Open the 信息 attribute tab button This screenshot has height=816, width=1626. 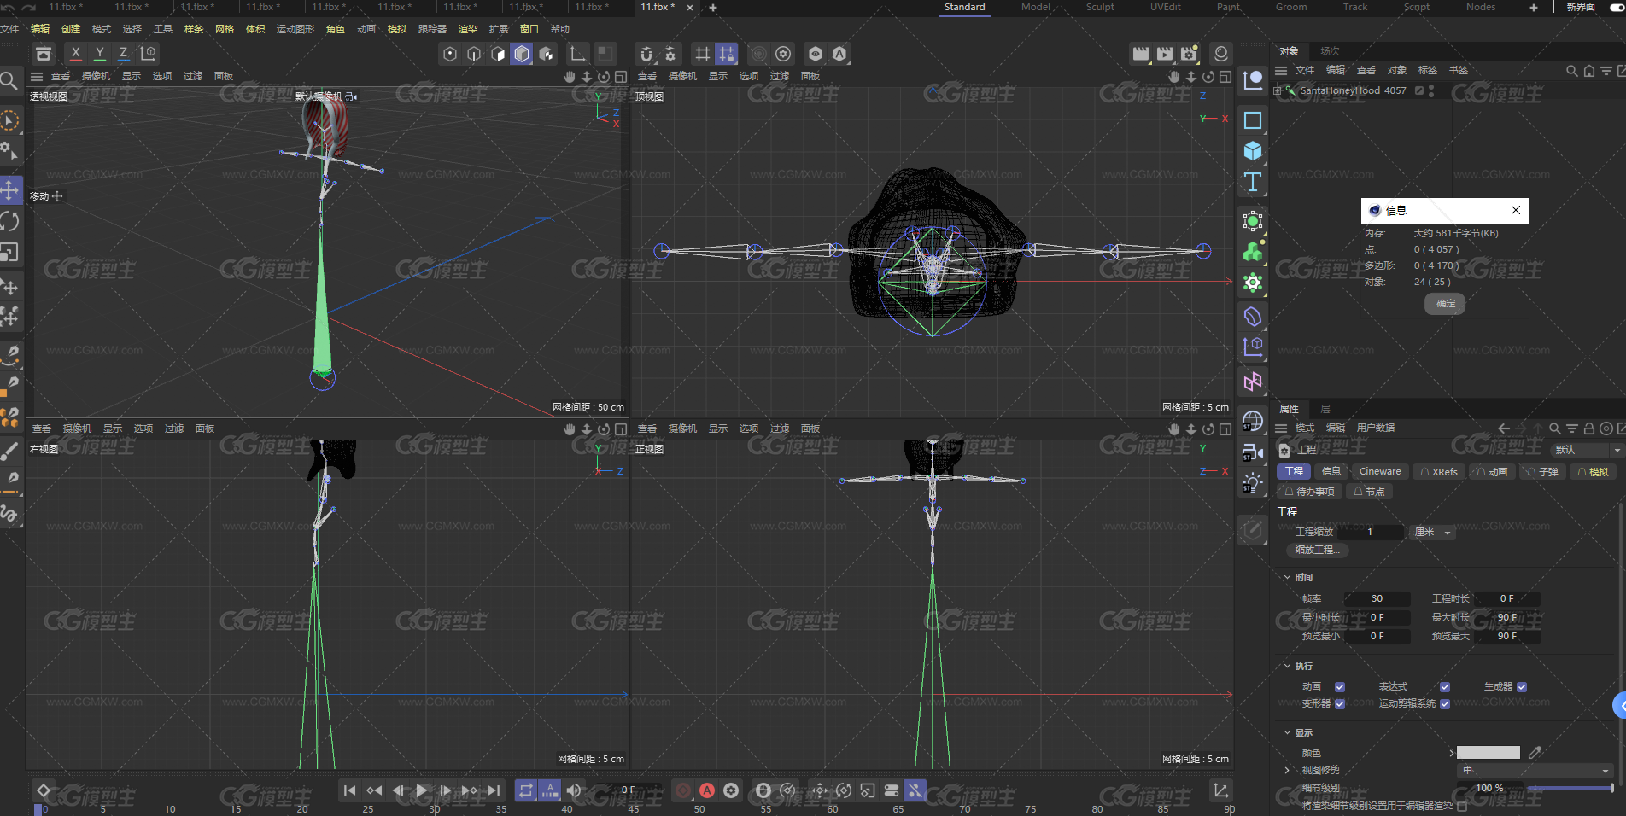click(1331, 471)
